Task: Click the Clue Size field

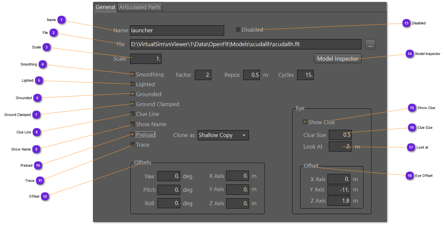Action: pyautogui.click(x=340, y=135)
